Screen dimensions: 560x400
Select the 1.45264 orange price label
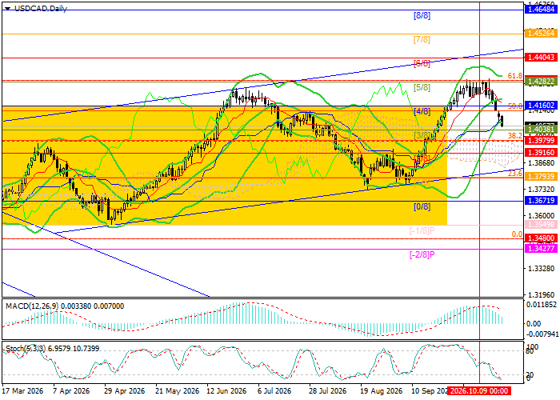click(541, 34)
